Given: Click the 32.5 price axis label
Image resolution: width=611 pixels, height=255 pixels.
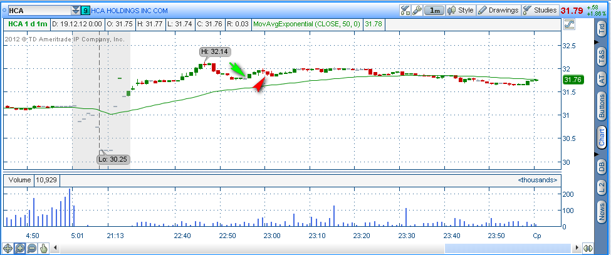Looking at the screenshot, I should pyautogui.click(x=569, y=46).
